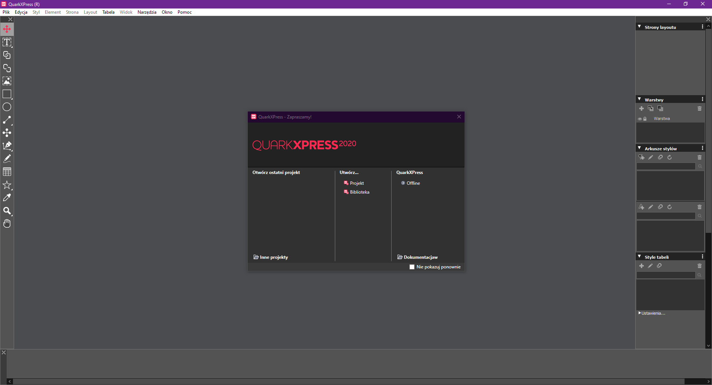Screen dimensions: 712x385
Task: Select the Tables tool
Action: 7,172
